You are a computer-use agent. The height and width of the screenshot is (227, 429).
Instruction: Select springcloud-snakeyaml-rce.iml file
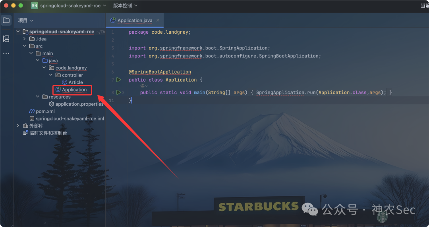70,118
